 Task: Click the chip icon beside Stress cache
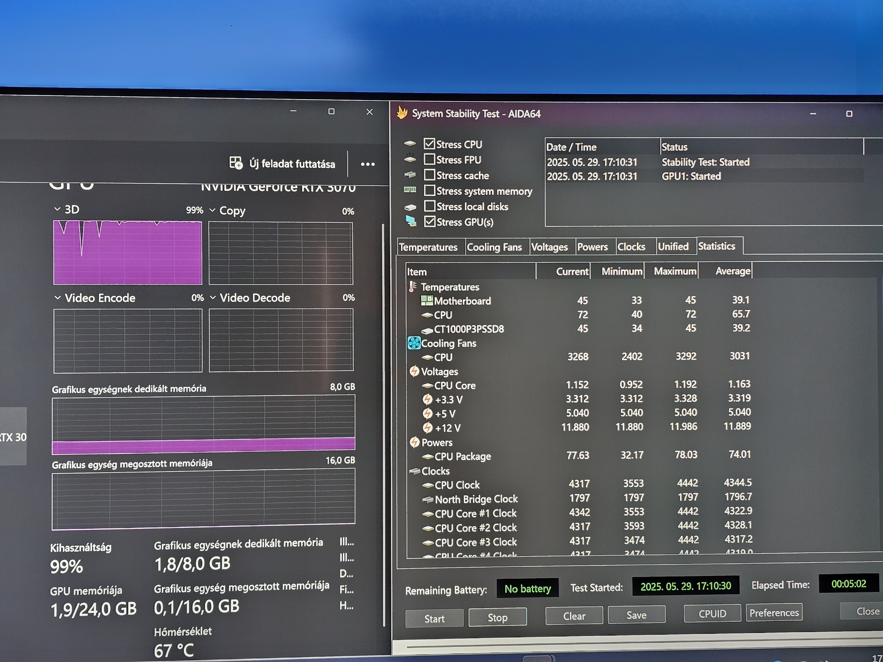tap(410, 174)
